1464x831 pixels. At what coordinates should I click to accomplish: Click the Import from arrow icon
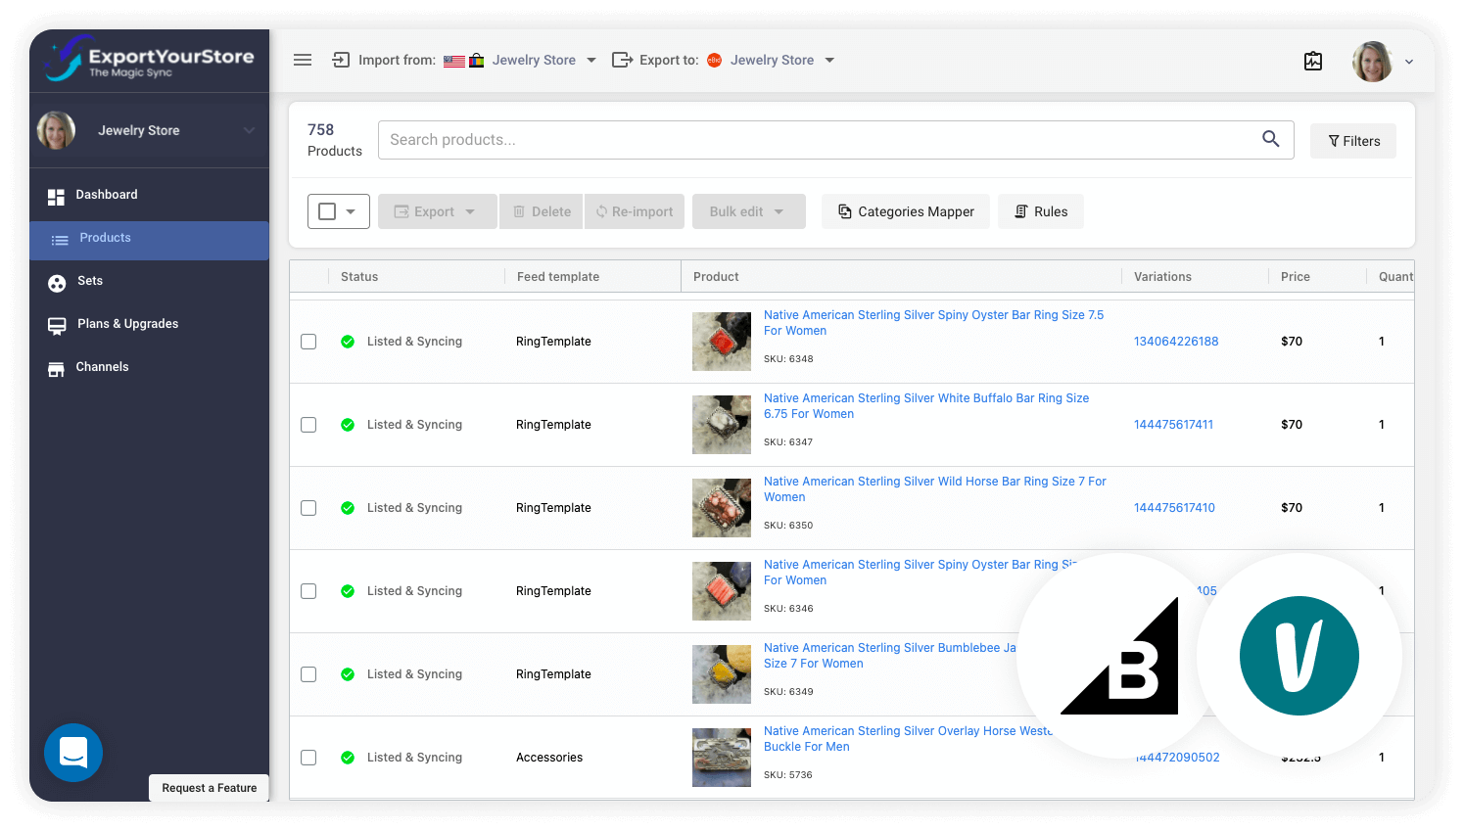(x=341, y=60)
